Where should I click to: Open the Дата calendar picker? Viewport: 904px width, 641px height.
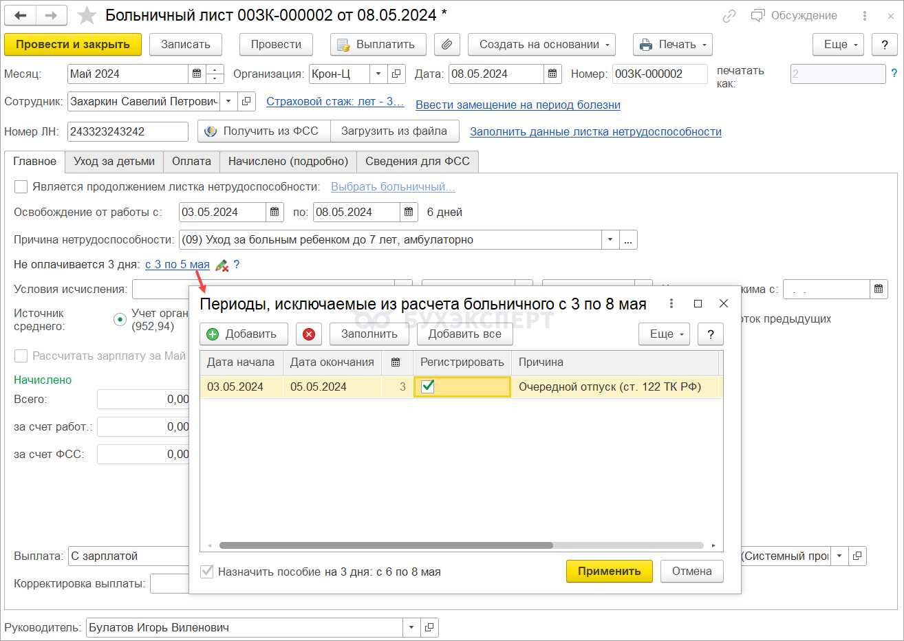[x=552, y=74]
